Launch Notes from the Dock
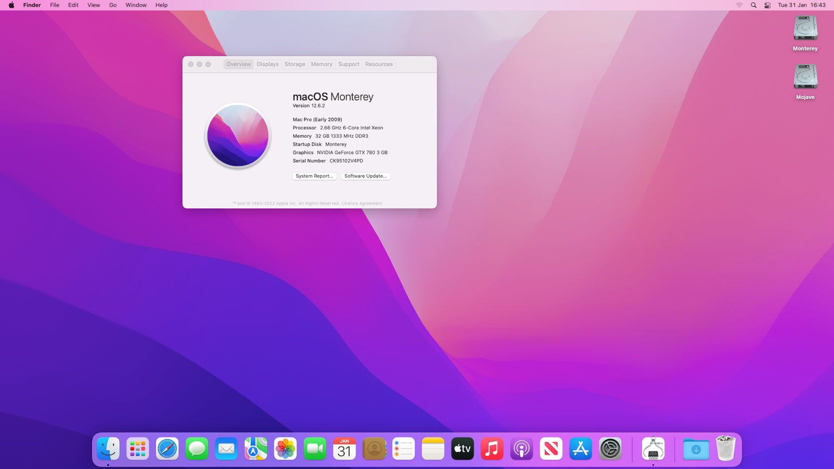 (x=433, y=449)
